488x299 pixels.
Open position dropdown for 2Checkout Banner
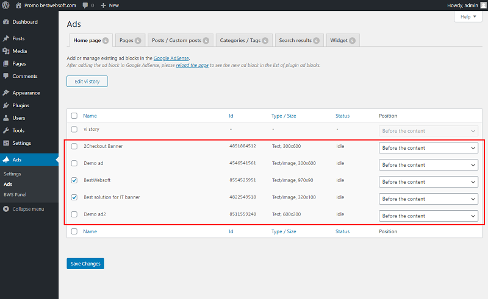(x=428, y=148)
